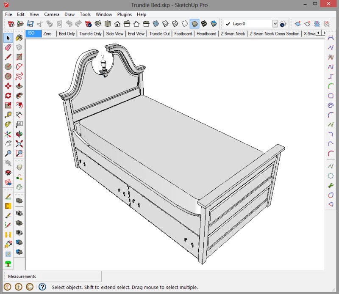Select the Eraser tool
This screenshot has height=294, width=339.
click(x=8, y=48)
